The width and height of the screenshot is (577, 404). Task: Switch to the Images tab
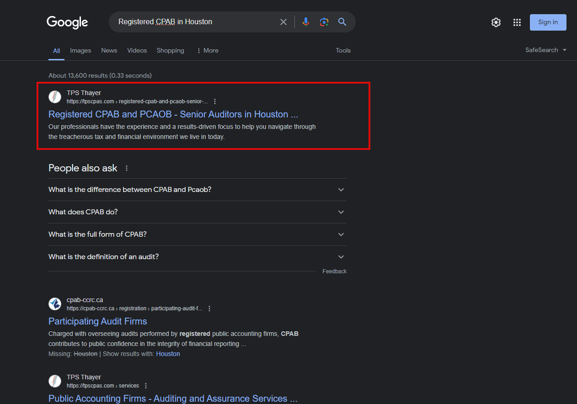(x=80, y=51)
